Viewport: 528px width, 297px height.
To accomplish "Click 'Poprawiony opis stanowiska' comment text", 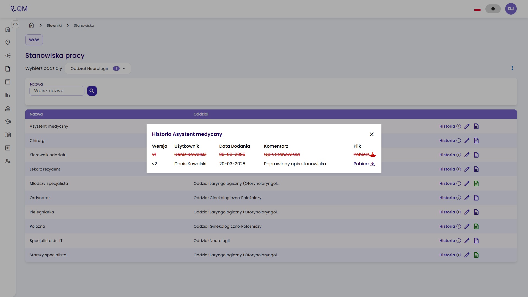I will point(295,164).
